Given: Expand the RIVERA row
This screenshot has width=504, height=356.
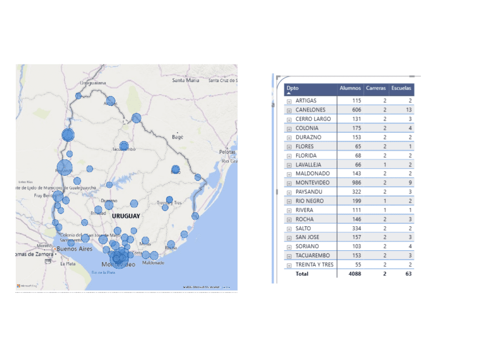Looking at the screenshot, I should [x=289, y=210].
